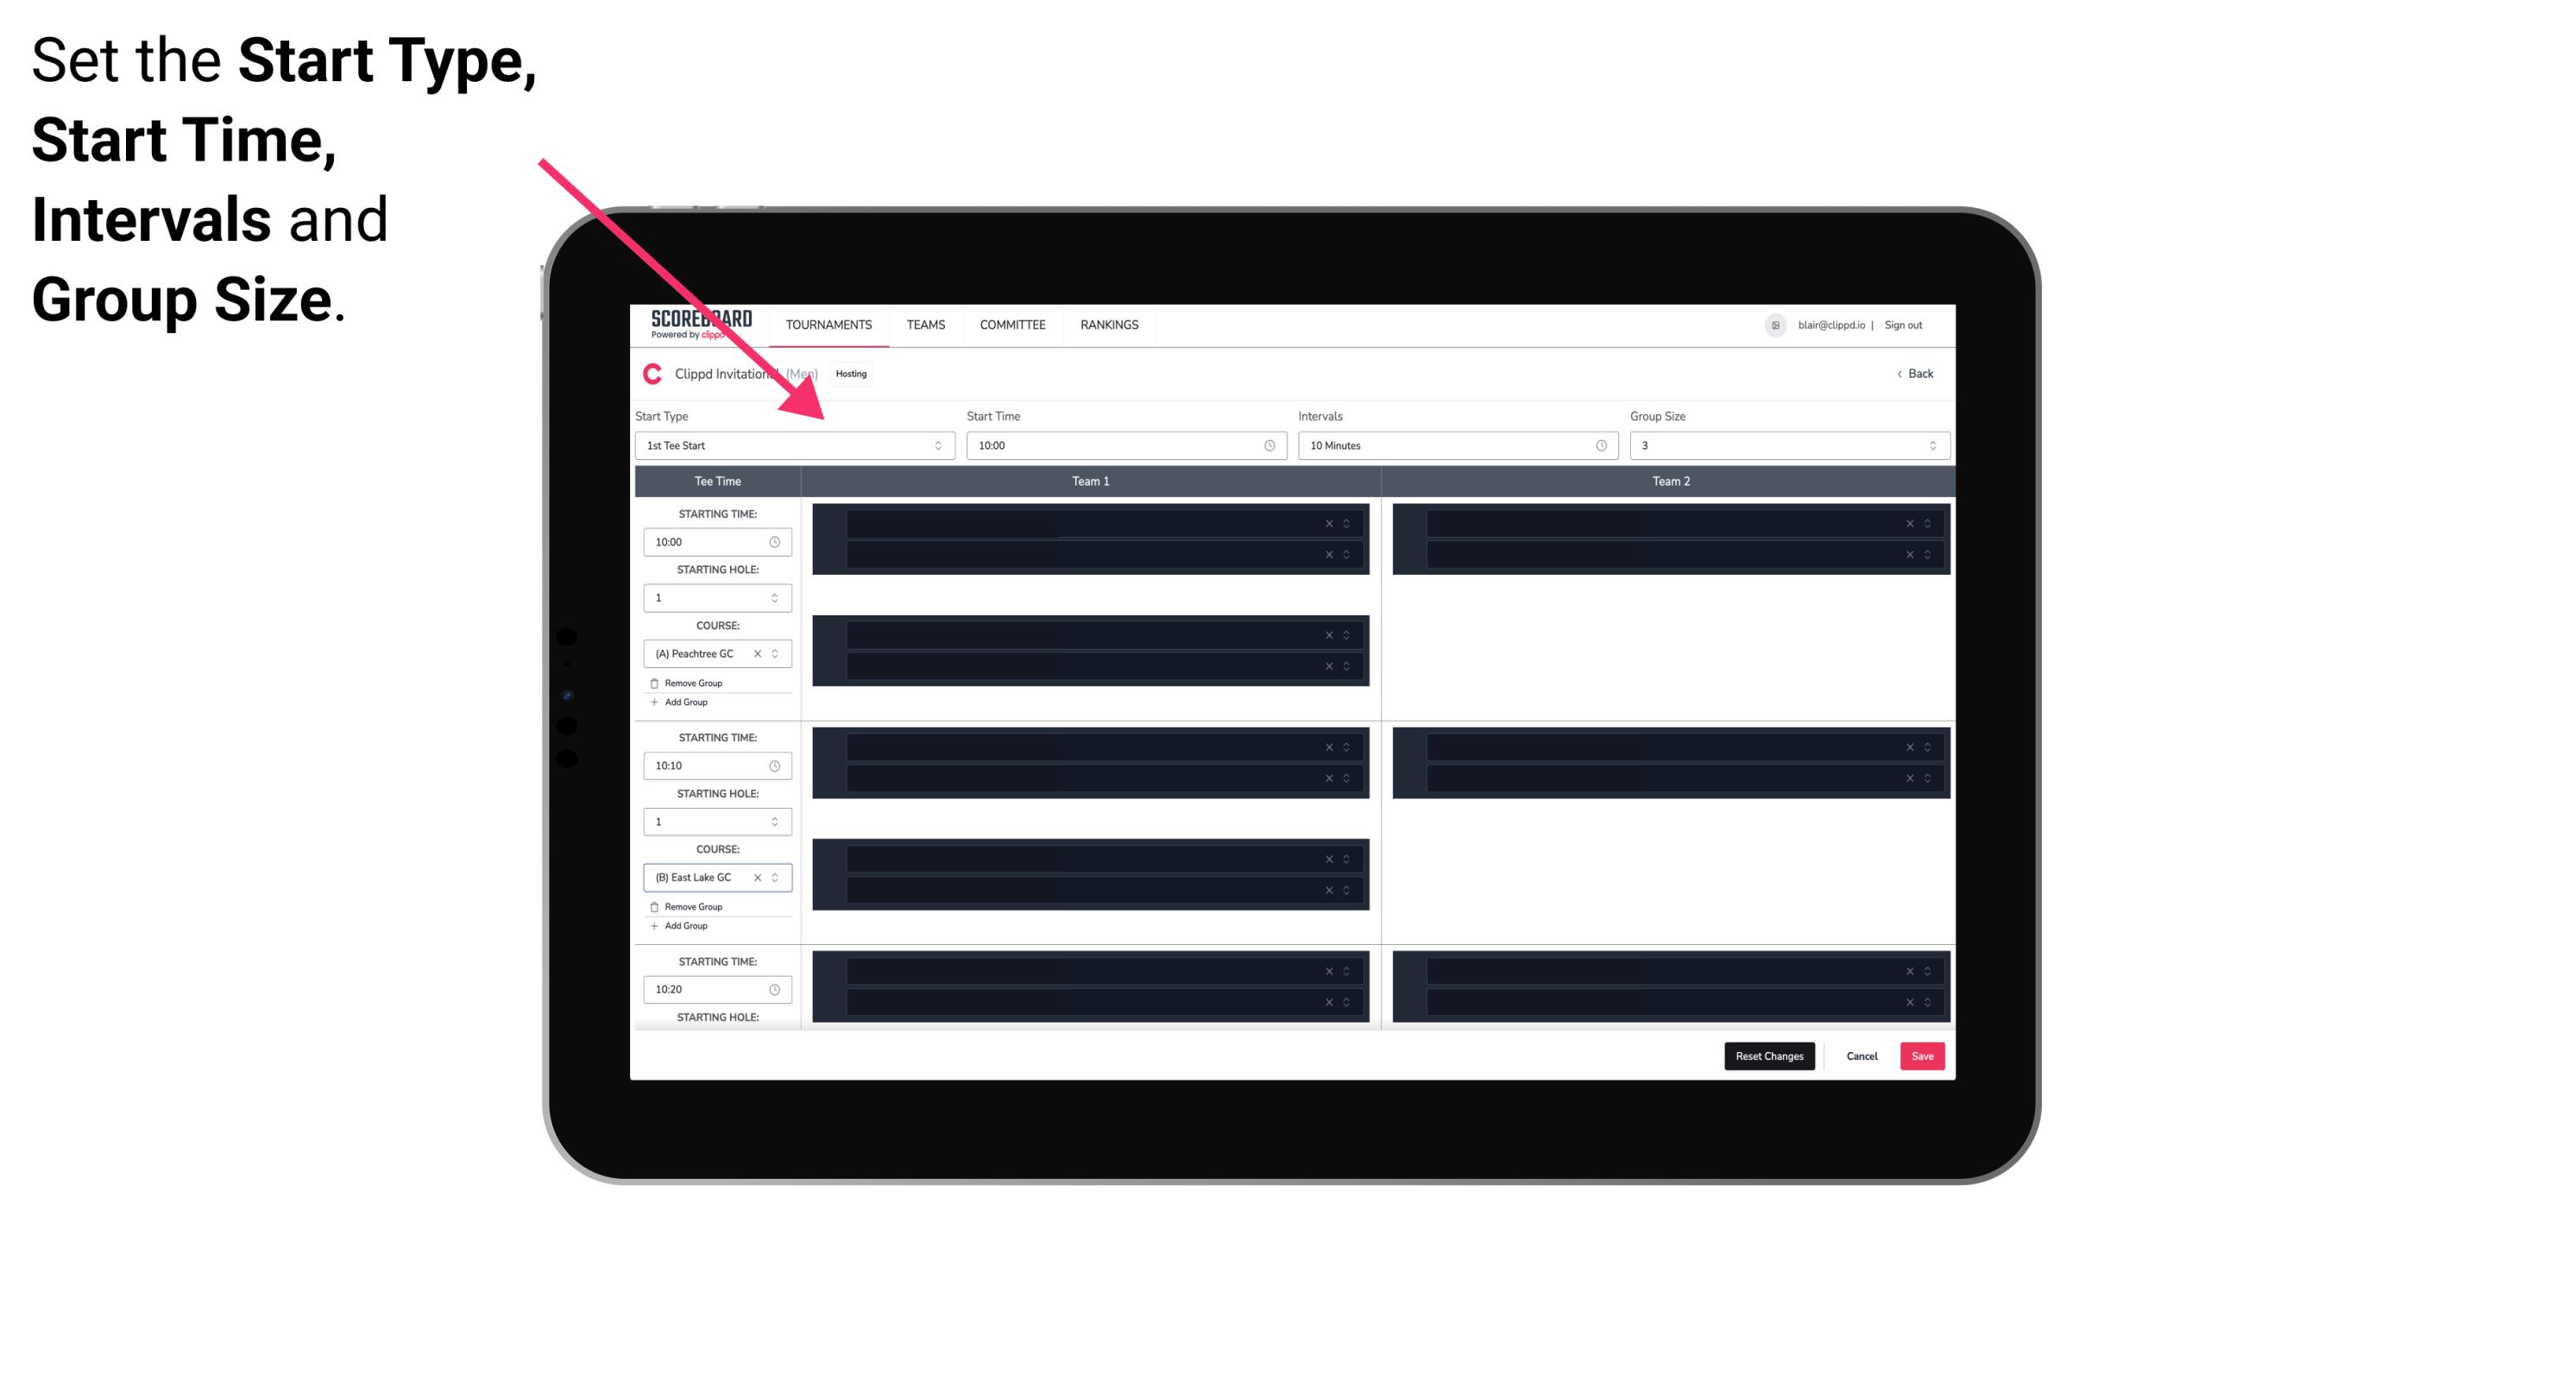Viewport: 2576px width, 1386px height.
Task: Click the Add Group link for second tee time
Action: coord(684,927)
